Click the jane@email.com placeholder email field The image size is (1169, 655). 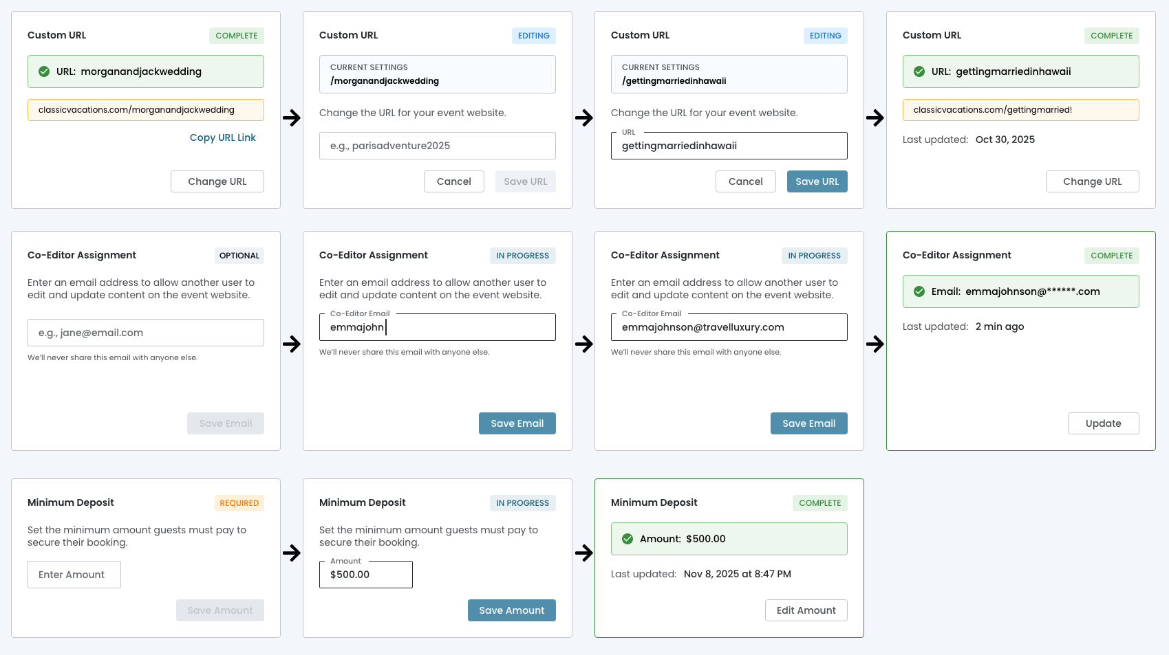(x=145, y=333)
